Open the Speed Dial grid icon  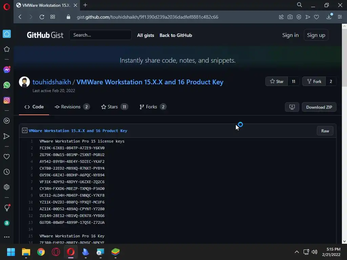(53, 17)
